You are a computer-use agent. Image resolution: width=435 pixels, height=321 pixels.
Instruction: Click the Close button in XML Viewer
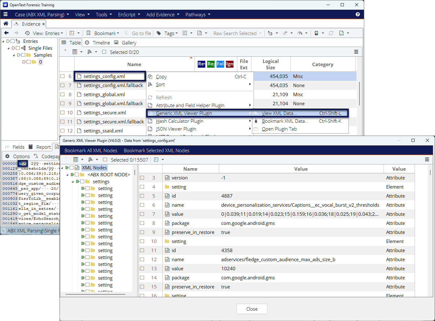252,309
